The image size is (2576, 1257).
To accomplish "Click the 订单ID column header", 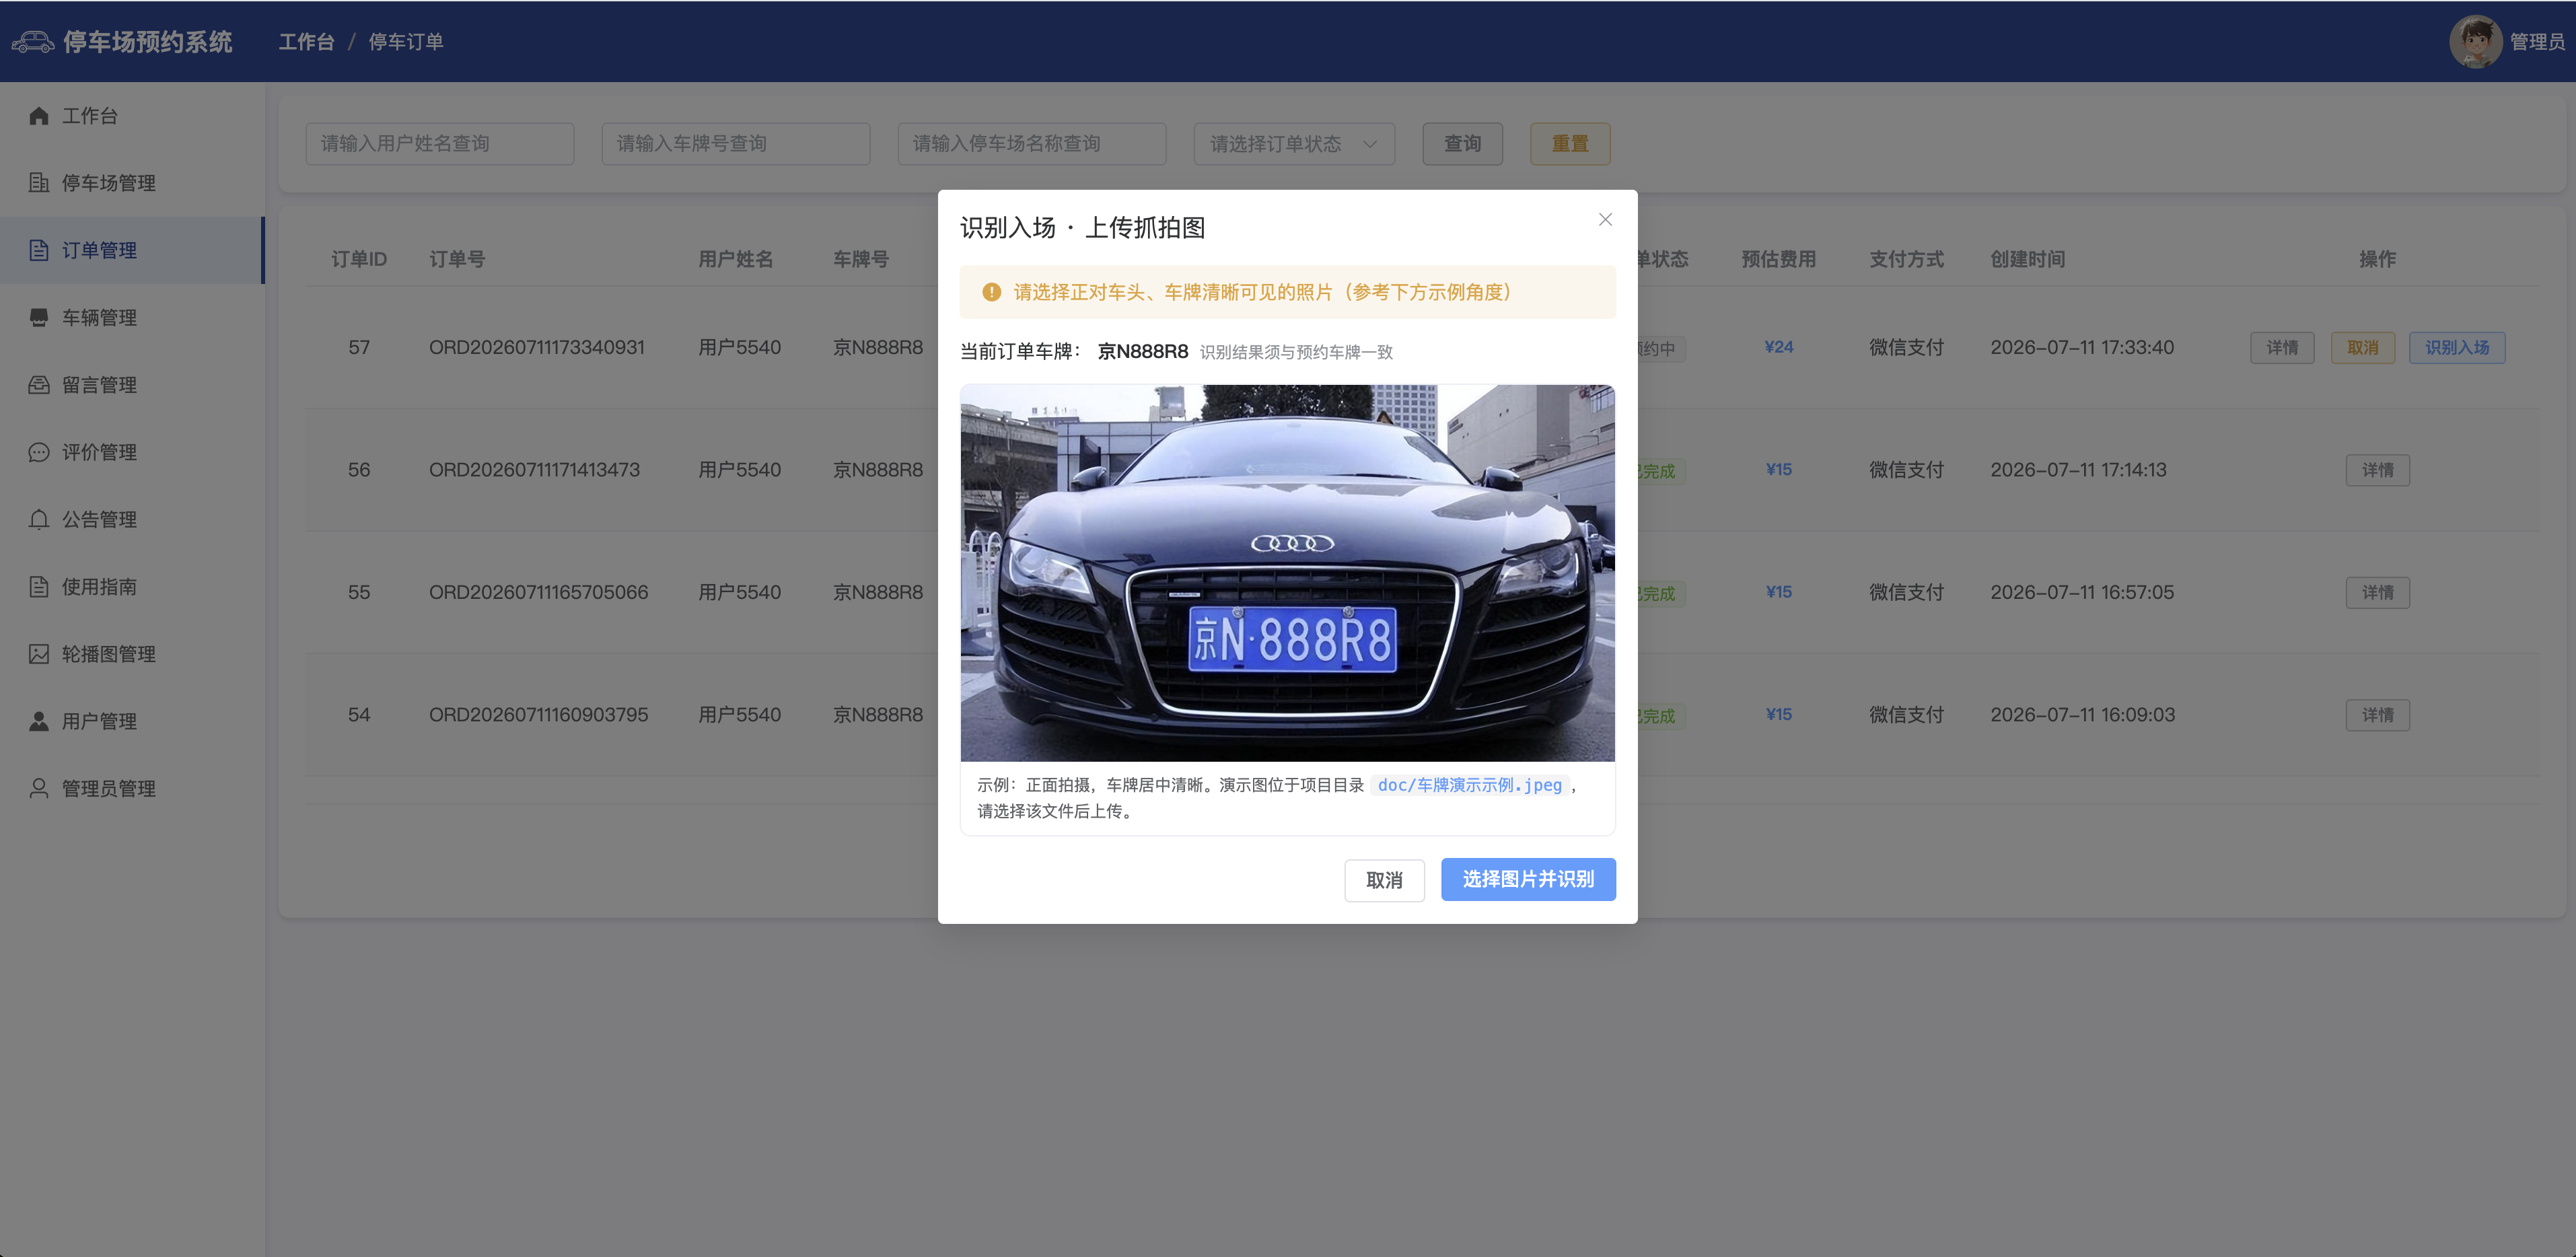I will 359,259.
